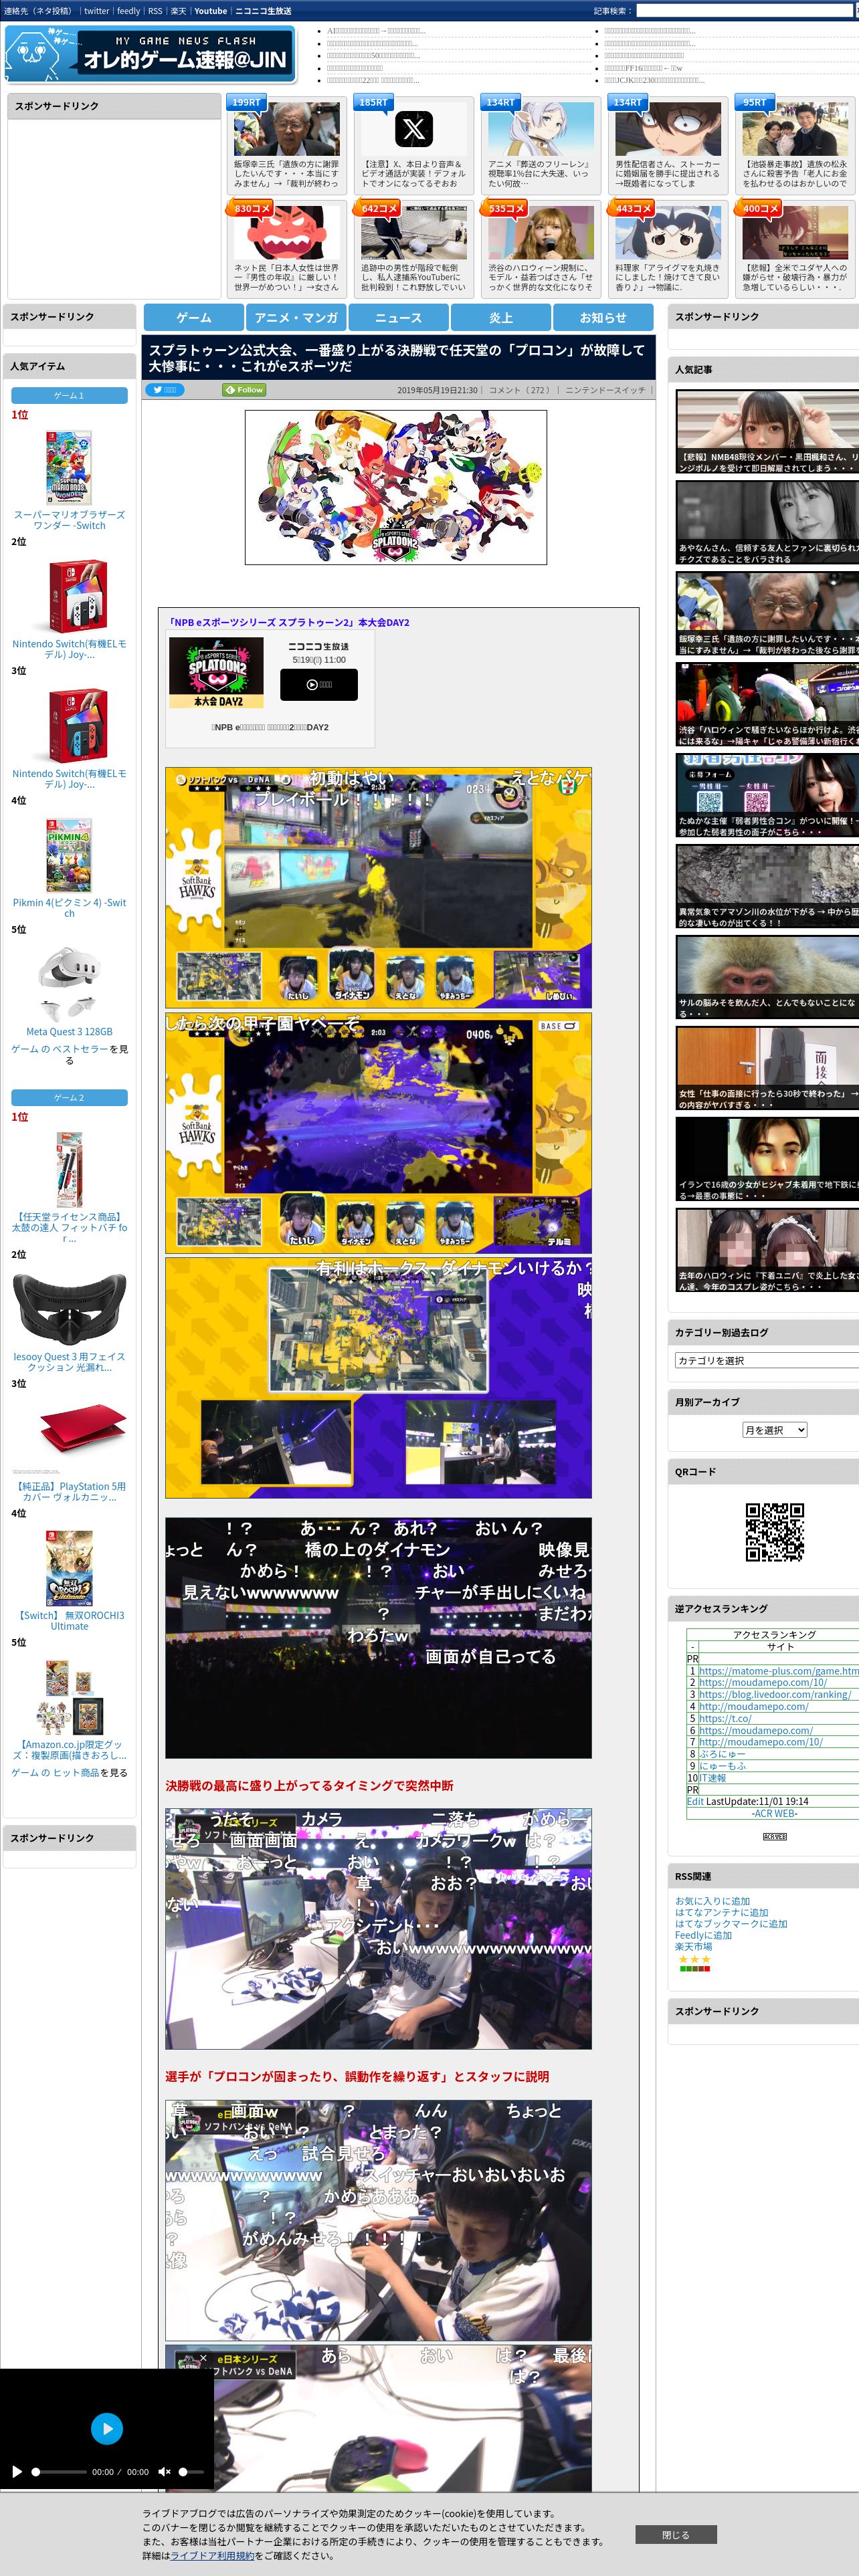Open the IT速報 ranking link

[x=712, y=1777]
